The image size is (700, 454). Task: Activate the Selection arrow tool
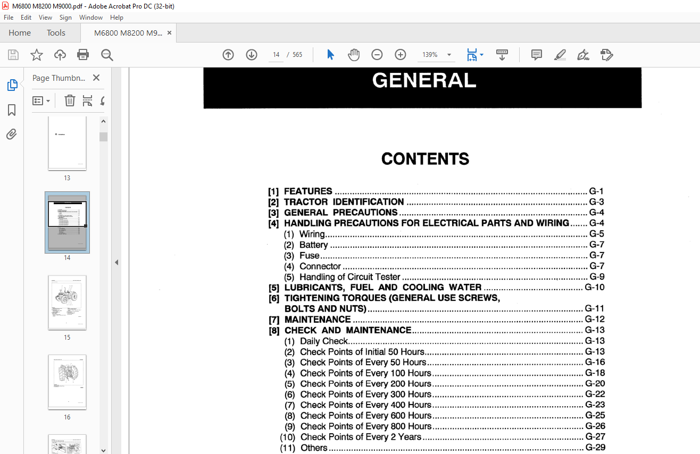(x=330, y=55)
